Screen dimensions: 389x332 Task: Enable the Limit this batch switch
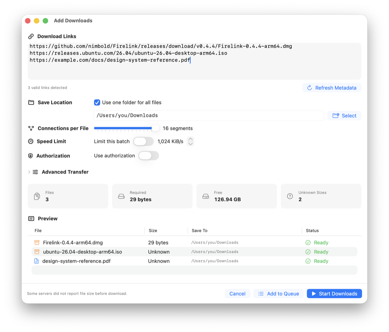pos(143,141)
